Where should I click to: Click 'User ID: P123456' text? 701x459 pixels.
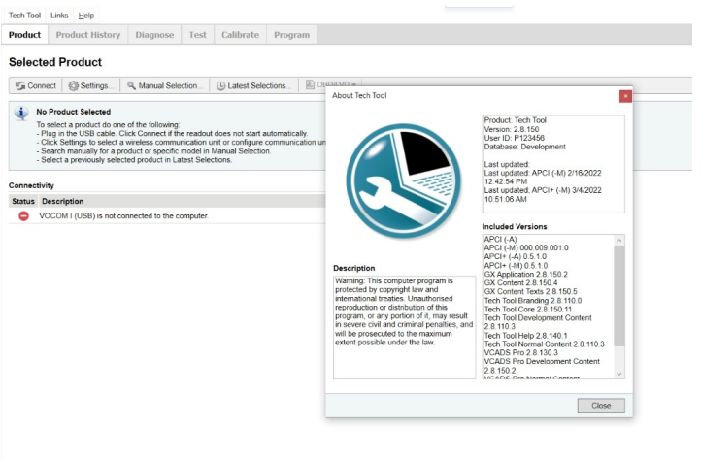515,138
